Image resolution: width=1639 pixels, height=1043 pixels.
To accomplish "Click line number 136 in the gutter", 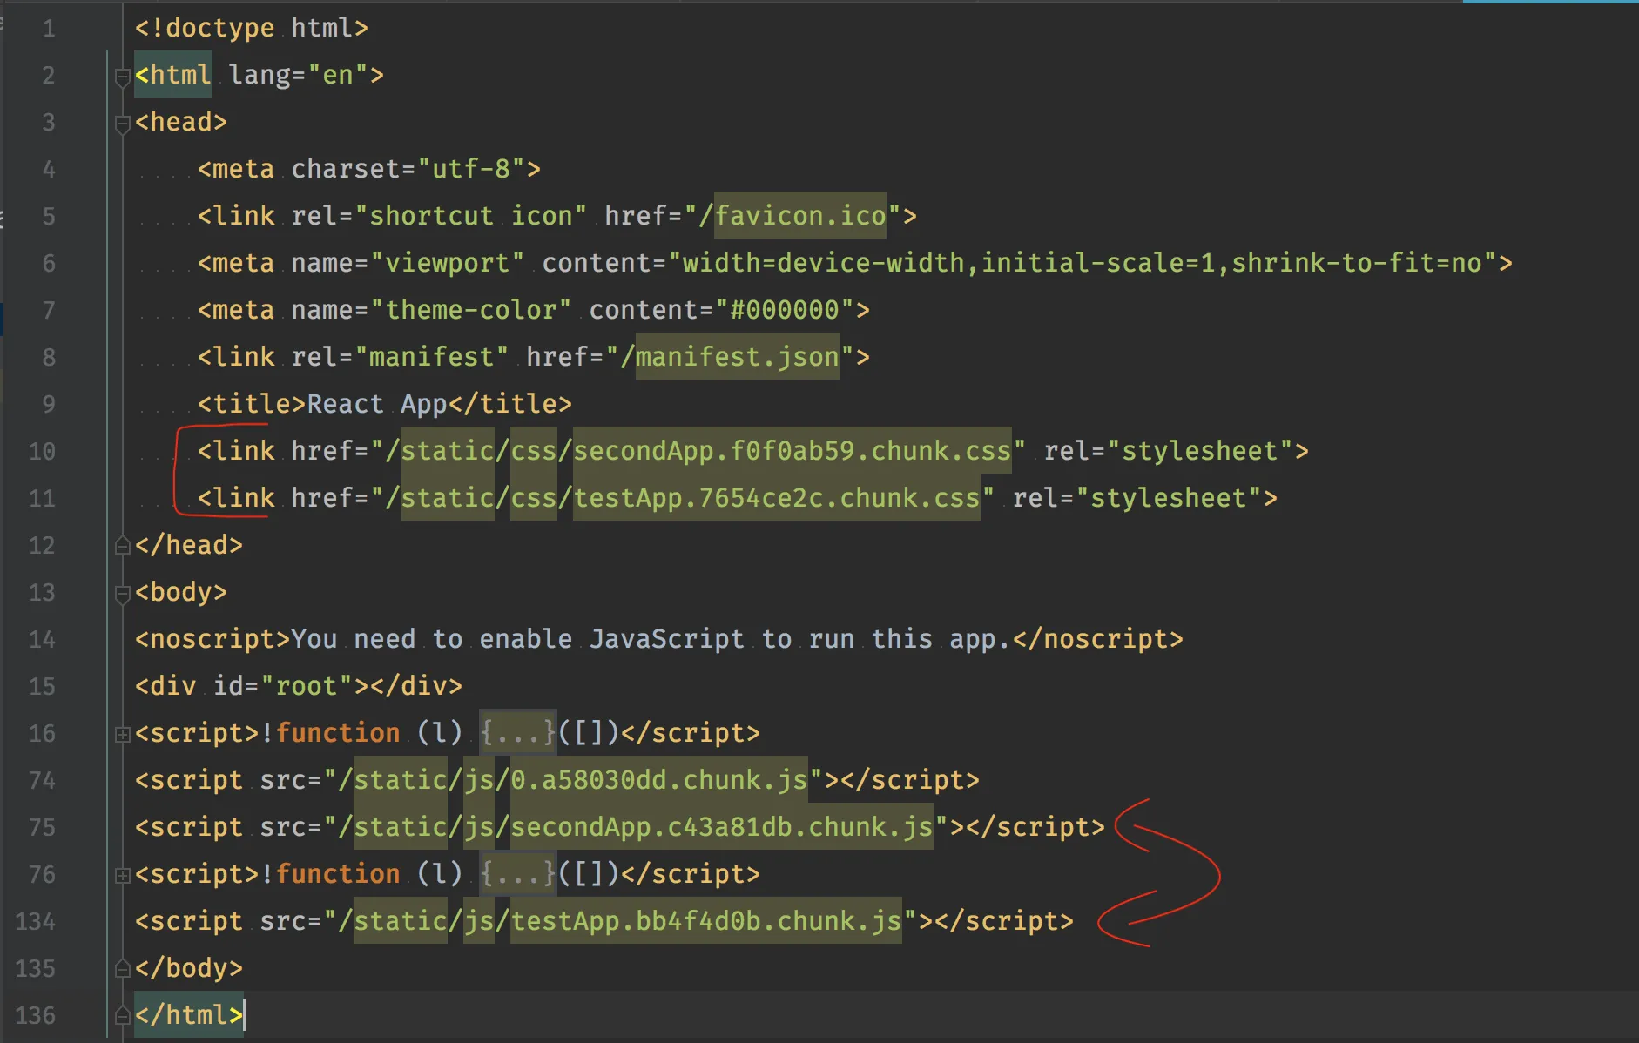I will 36,1016.
